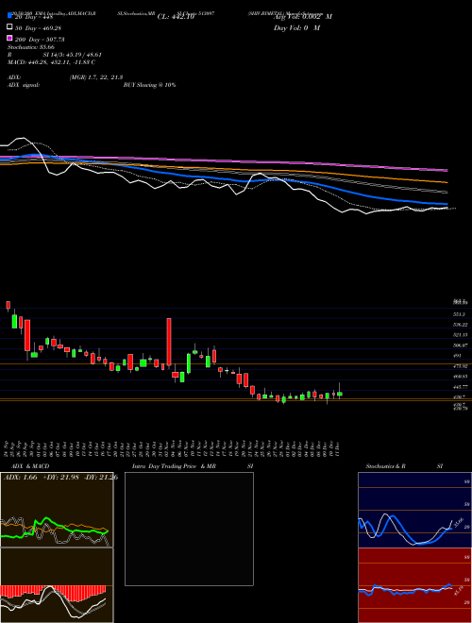Image resolution: width=472 pixels, height=623 pixels.
Task: Click the ADX indicator chart panel
Action: [57, 510]
